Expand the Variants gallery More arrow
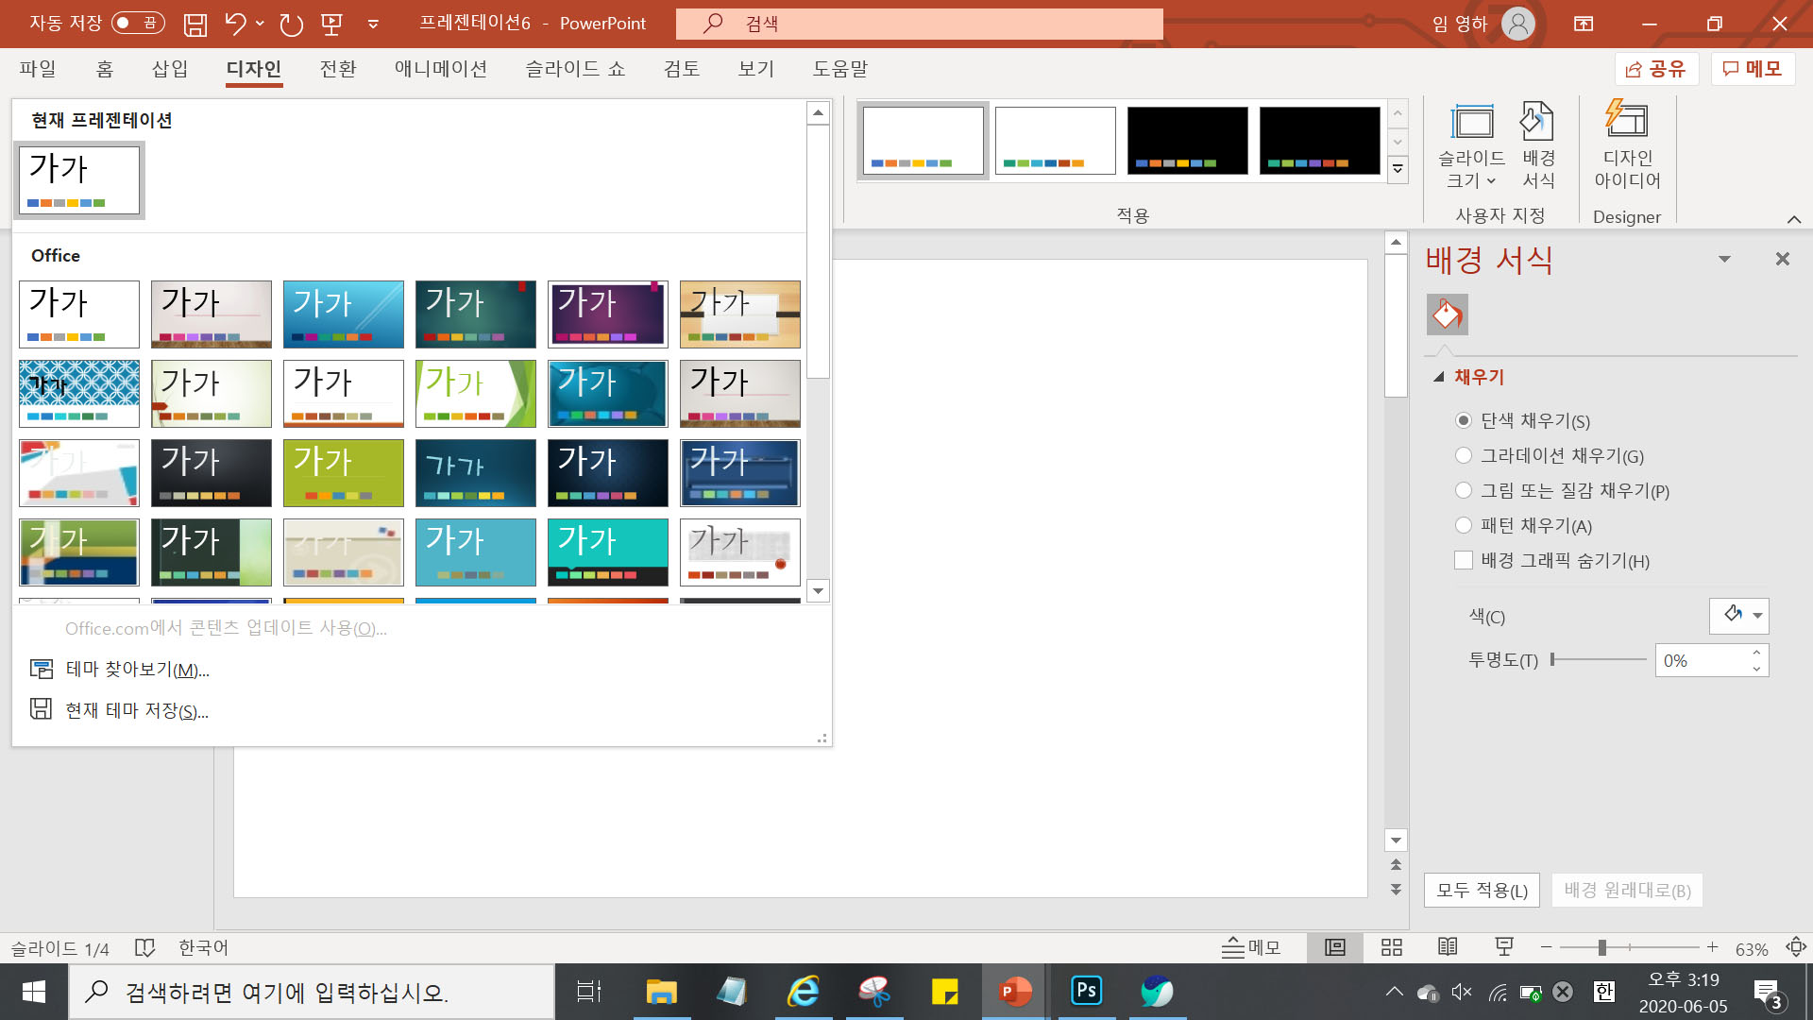 pyautogui.click(x=1398, y=170)
